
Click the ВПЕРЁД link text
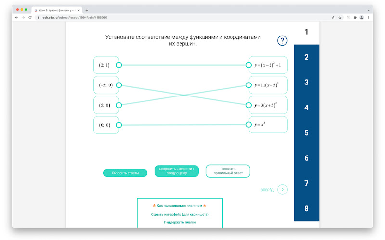pos(267,190)
